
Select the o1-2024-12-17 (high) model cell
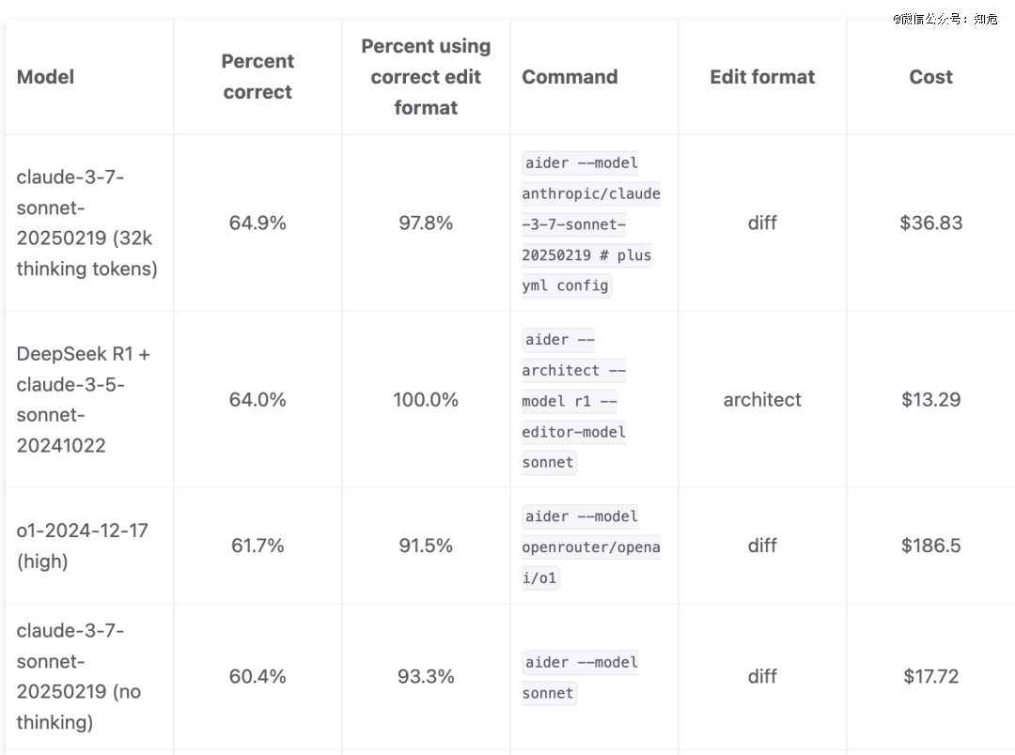[x=82, y=546]
